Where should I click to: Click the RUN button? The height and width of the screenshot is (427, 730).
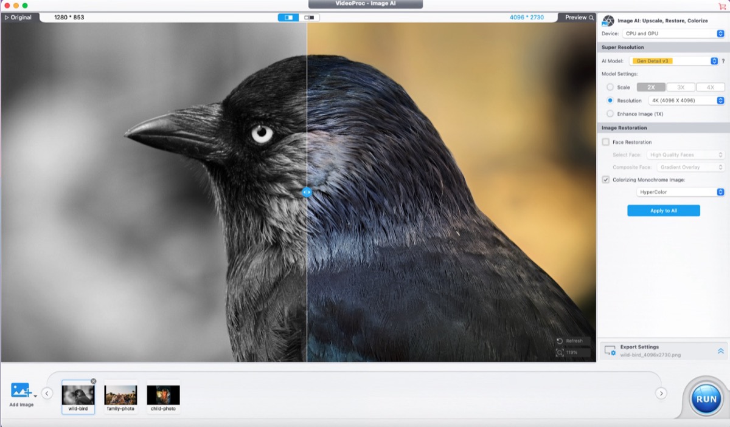[706, 399]
